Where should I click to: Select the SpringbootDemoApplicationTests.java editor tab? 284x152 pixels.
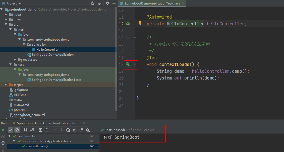click(152, 3)
